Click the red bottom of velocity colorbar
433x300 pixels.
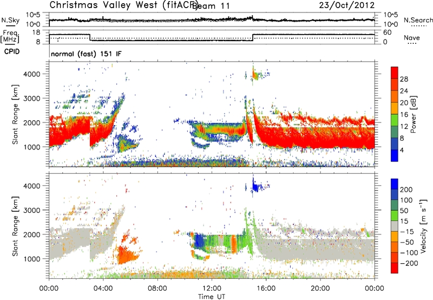tap(395, 268)
